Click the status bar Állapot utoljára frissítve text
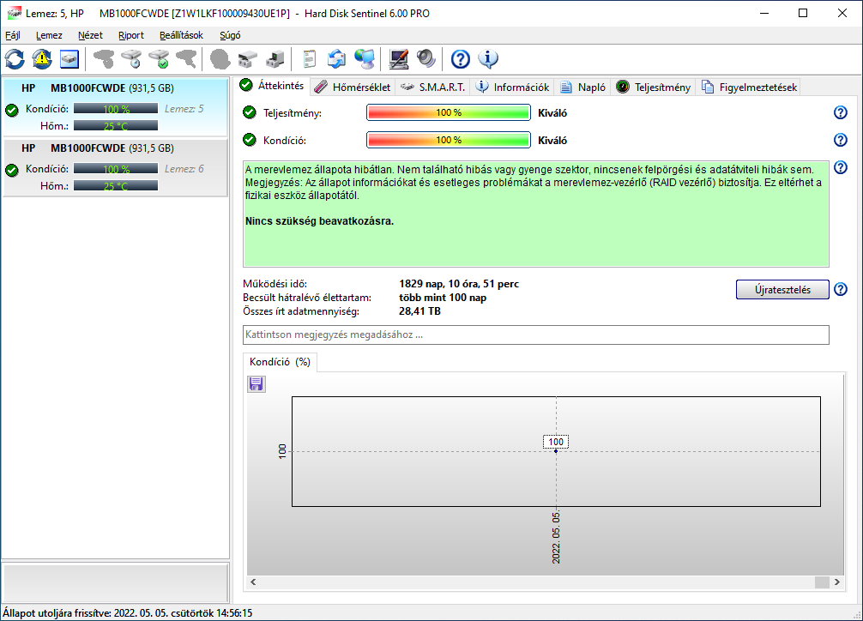Screen dimensions: 863x621 [x=128, y=612]
